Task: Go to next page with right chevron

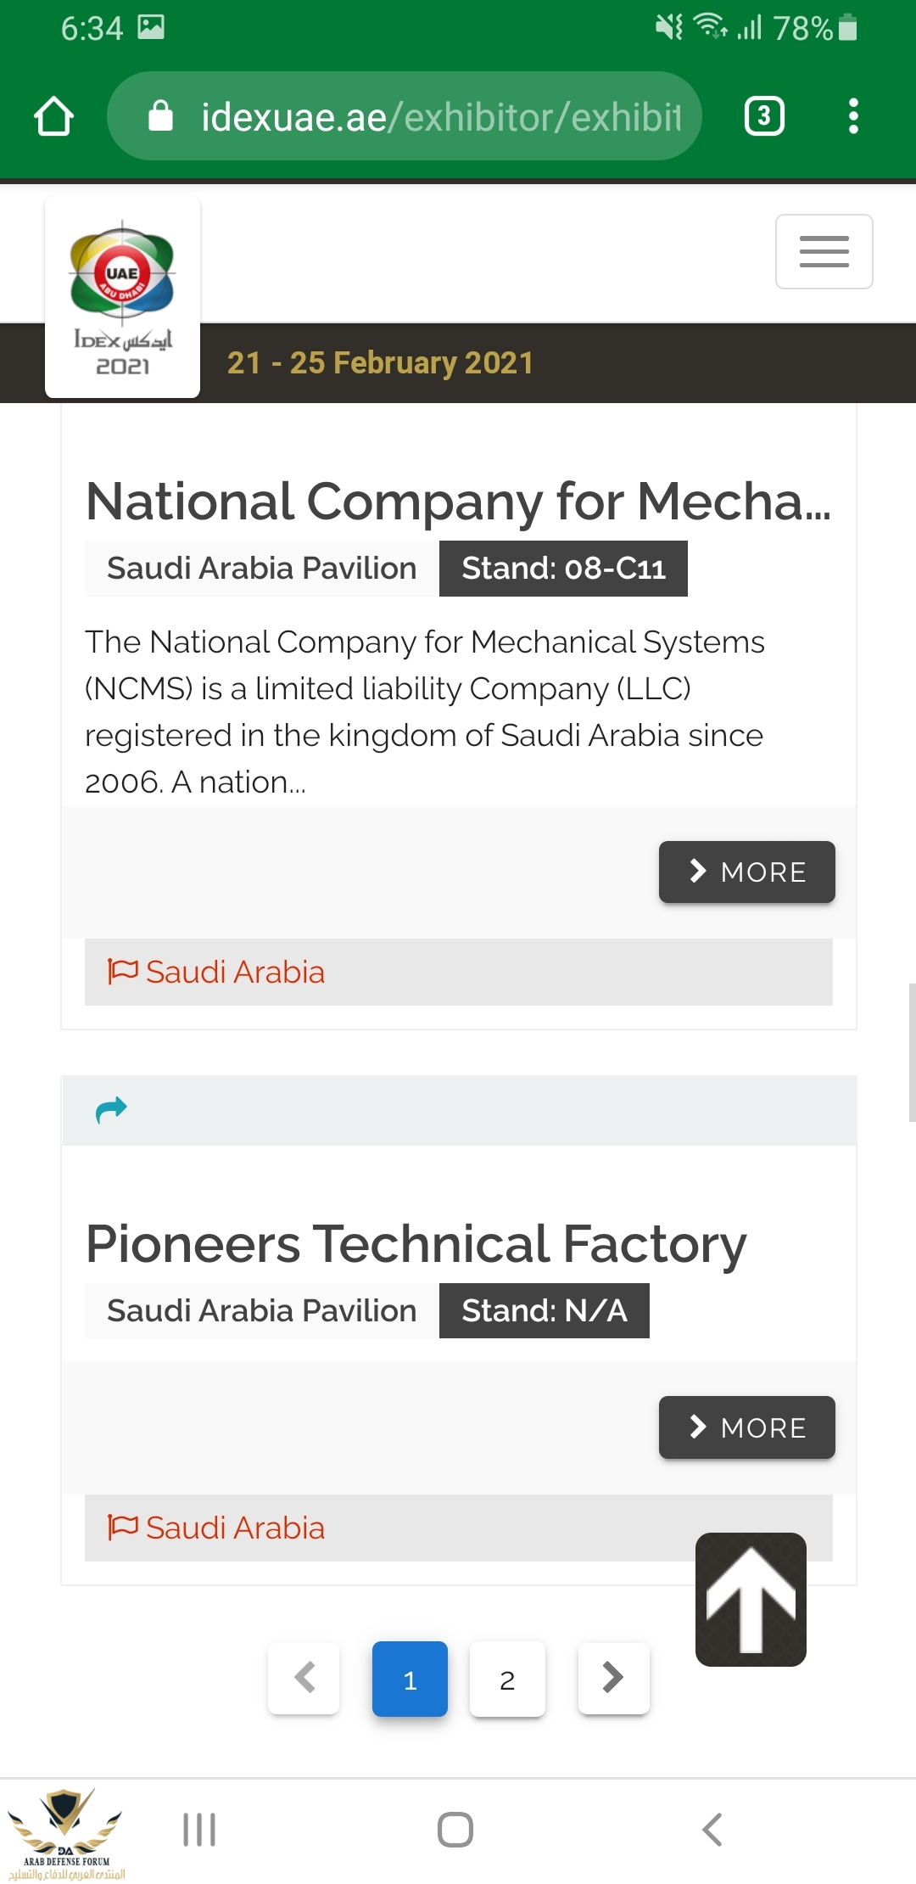Action: pyautogui.click(x=613, y=1678)
